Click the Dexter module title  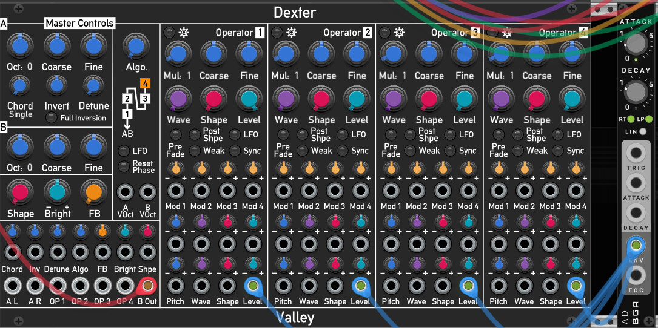294,12
